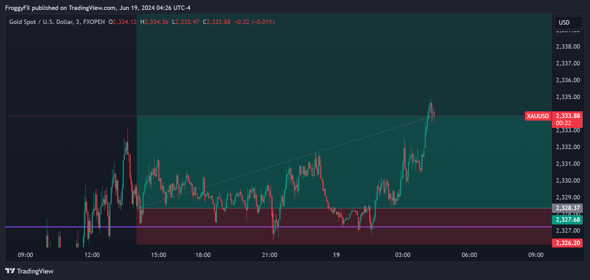Click the red 2,326.20 stop price label
This screenshot has height=280, width=590.
(x=567, y=243)
